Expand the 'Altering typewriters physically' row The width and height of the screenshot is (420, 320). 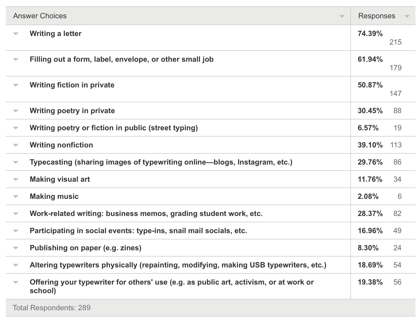15,265
